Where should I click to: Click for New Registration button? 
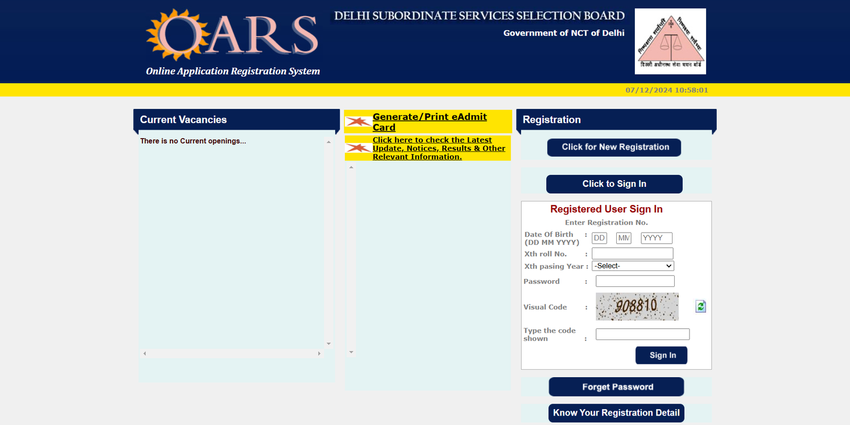pyautogui.click(x=614, y=147)
